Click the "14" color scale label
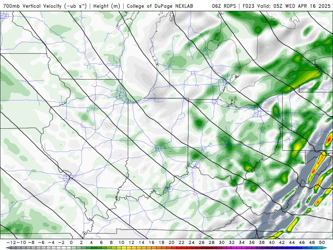333x250 pixels. [x=142, y=242]
